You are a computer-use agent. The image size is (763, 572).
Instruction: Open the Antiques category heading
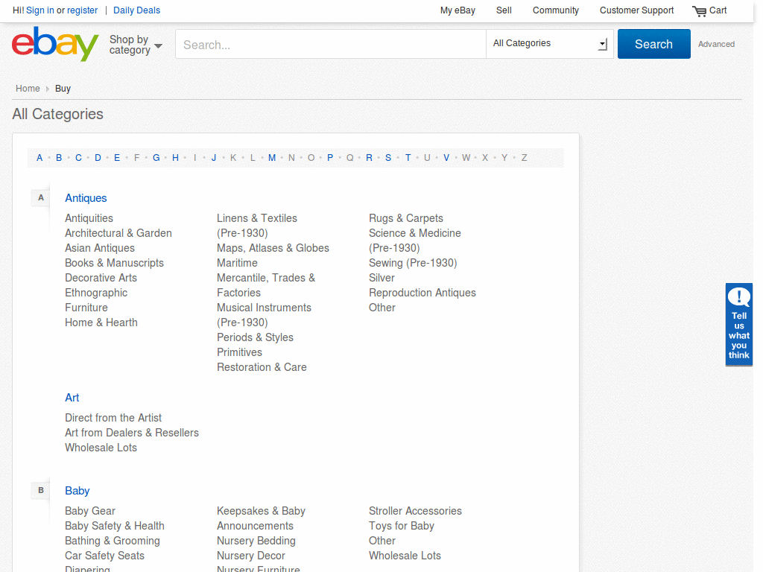click(86, 198)
